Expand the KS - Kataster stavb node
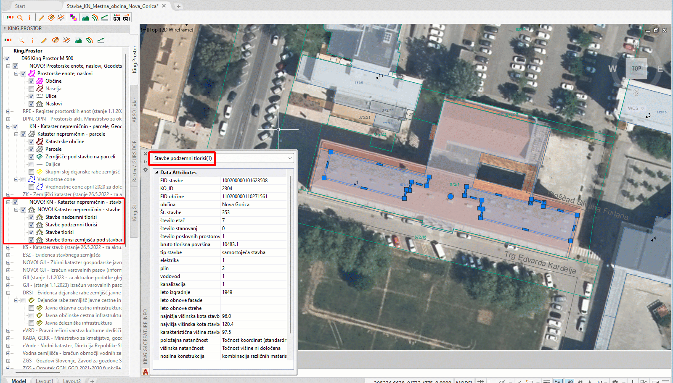Image resolution: width=673 pixels, height=383 pixels. pos(8,247)
